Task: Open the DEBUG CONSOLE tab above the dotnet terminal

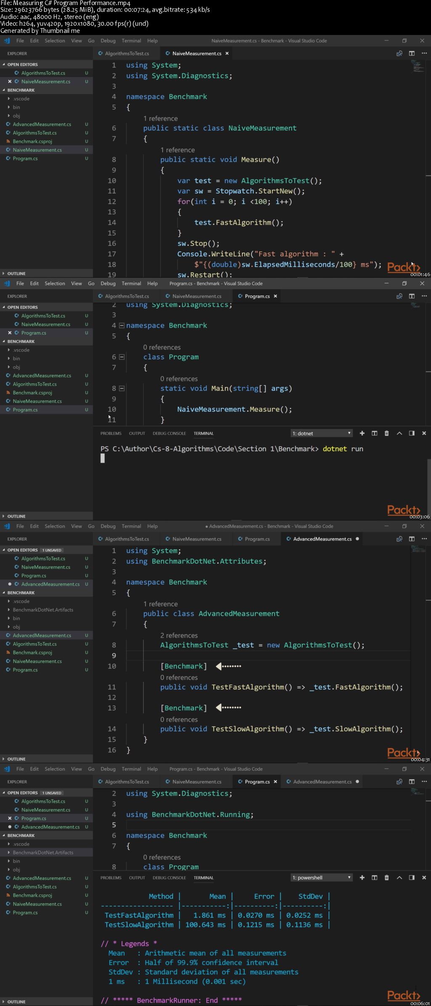Action: coord(169,433)
